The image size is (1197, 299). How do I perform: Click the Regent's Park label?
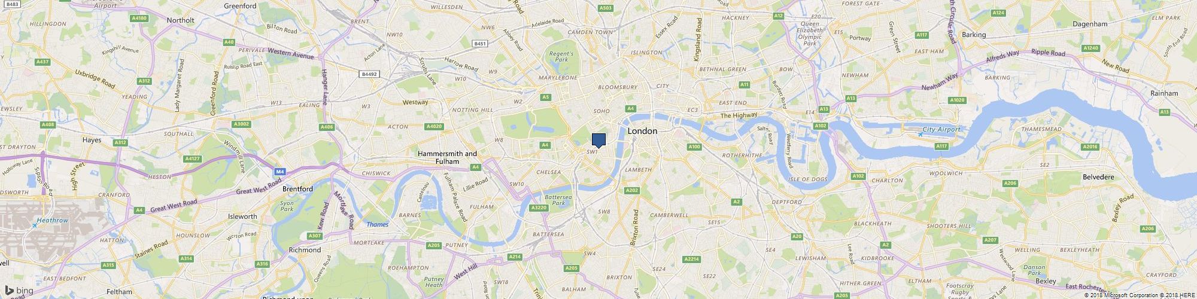(x=561, y=57)
